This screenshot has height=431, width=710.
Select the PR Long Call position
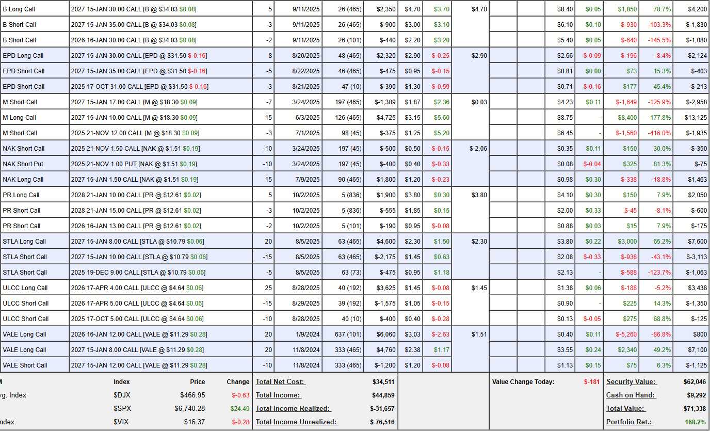[21, 195]
